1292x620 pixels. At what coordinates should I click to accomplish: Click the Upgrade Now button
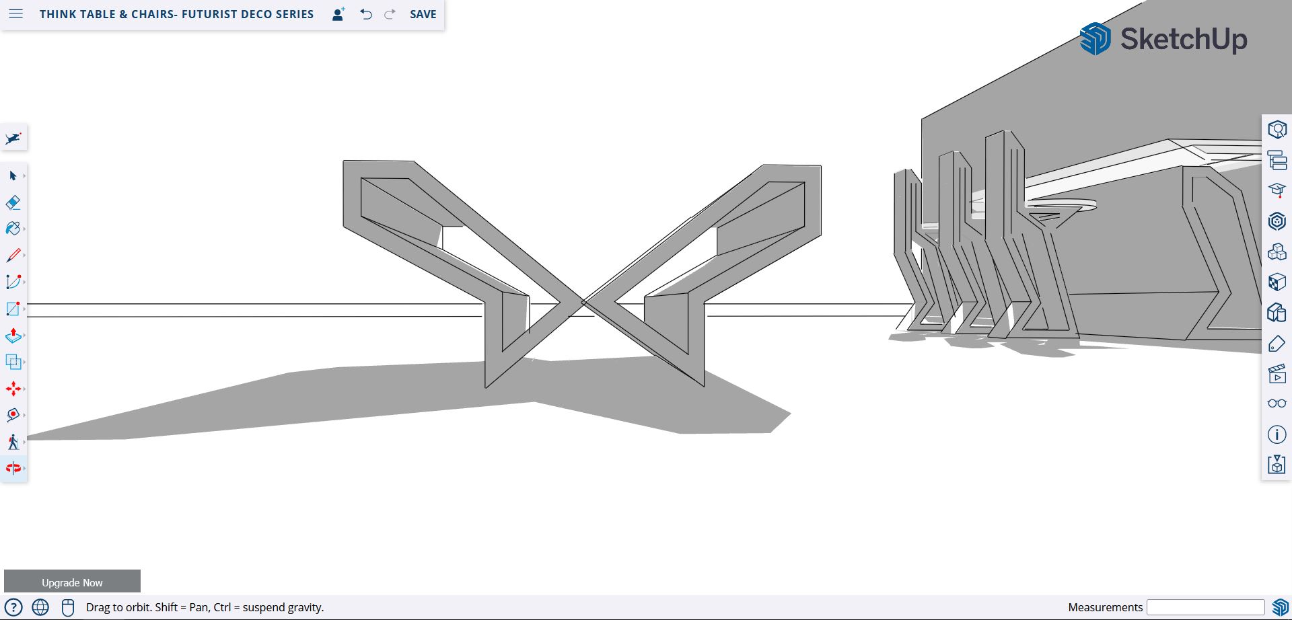(x=72, y=582)
